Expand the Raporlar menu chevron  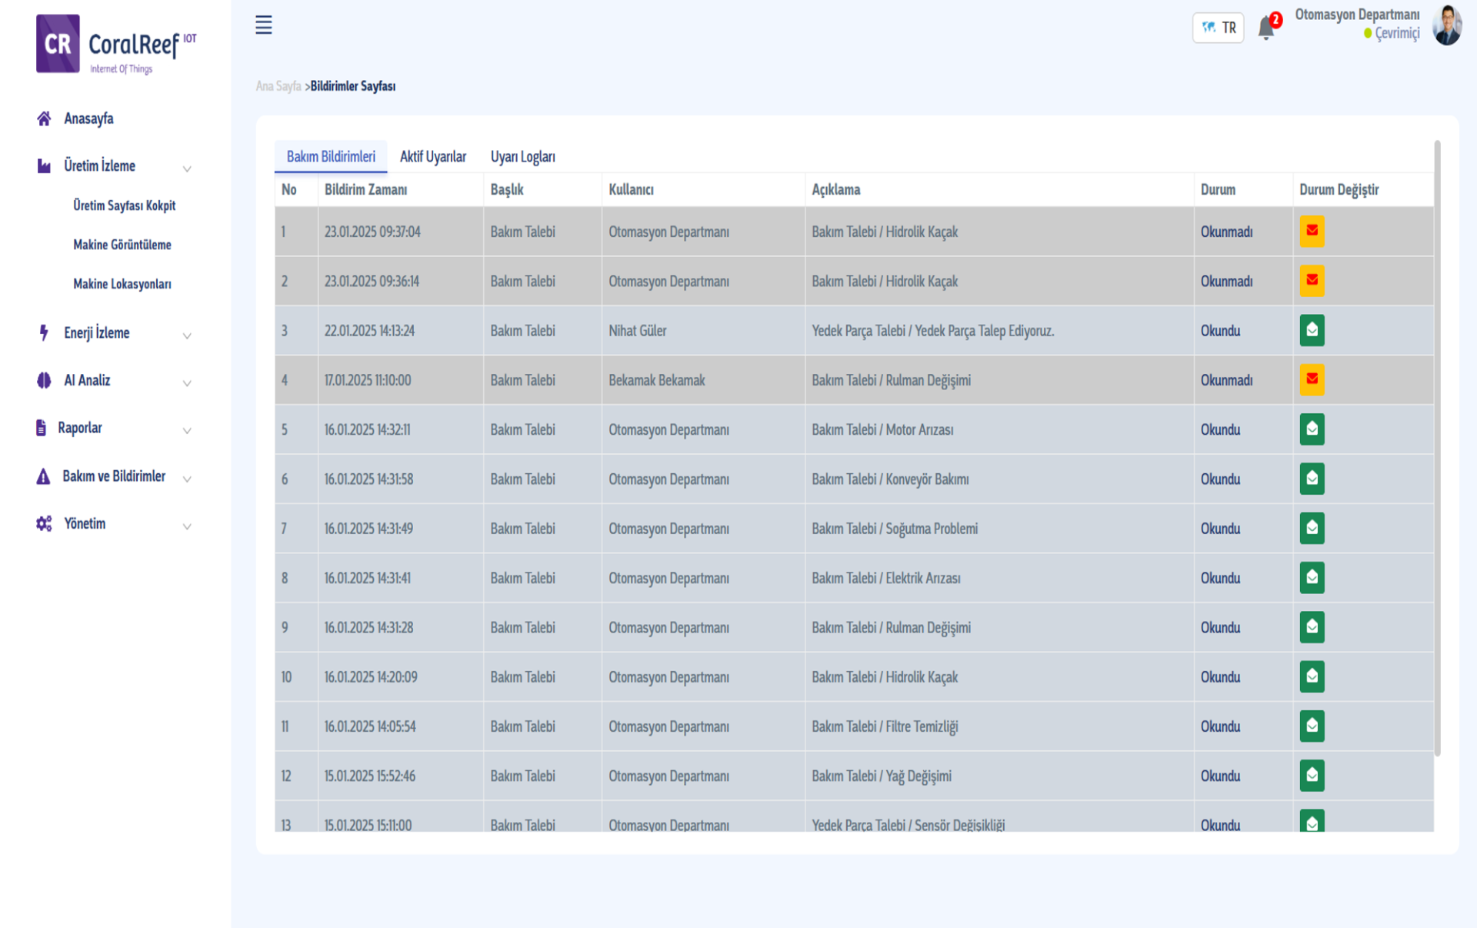(186, 430)
